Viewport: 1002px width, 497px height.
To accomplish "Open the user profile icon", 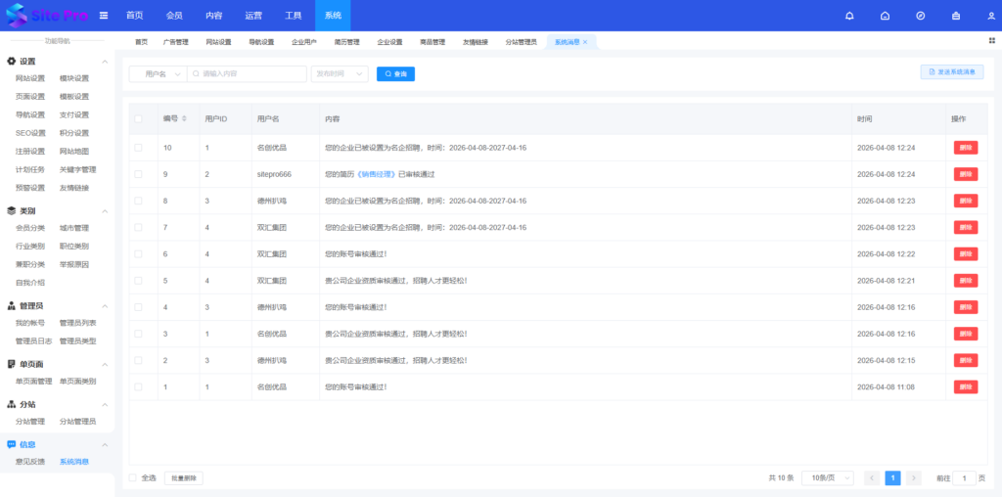I will point(991,16).
